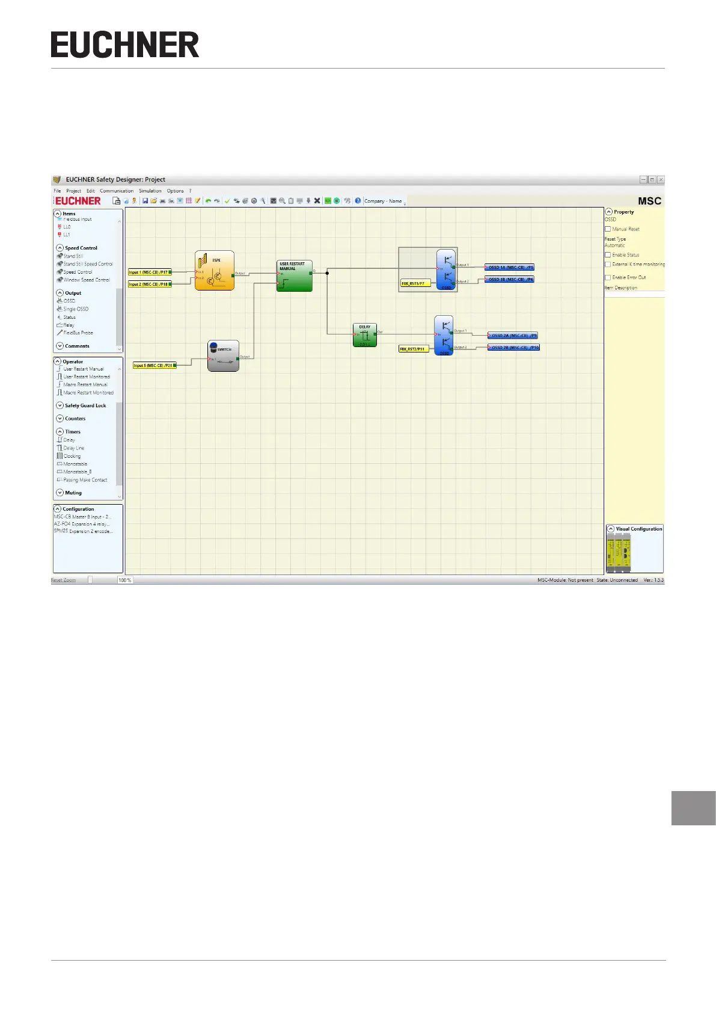The width and height of the screenshot is (716, 1013).
Task: Click the USER RESTART MANUAL block
Action: coord(295,276)
